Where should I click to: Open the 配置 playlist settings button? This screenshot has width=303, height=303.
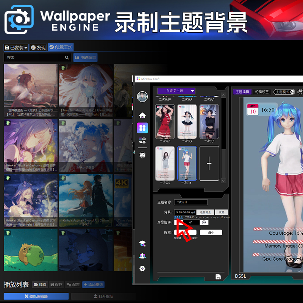(73, 285)
